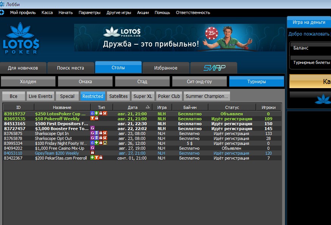This screenshot has height=225, width=331.
Task: Click the lock icon for $200 PekarStas.com Freeroll
Action: [101, 158]
